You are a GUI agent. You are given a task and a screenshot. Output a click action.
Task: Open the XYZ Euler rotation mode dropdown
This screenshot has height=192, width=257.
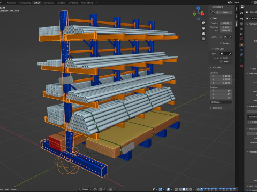click(221, 102)
